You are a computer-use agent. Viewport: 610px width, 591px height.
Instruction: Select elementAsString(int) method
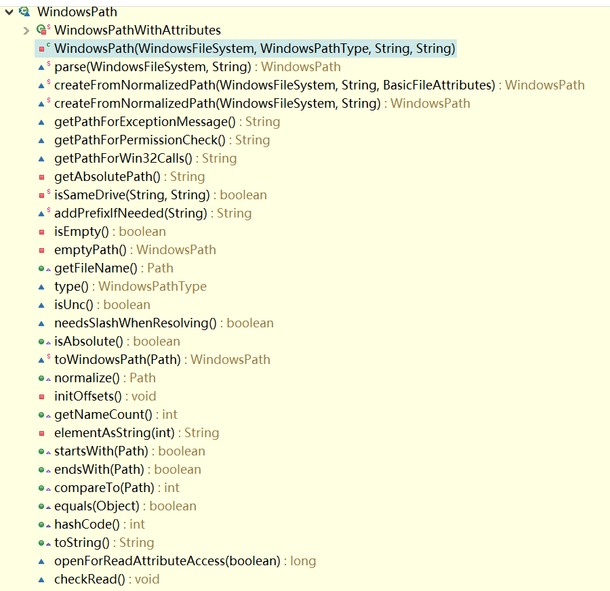point(136,432)
